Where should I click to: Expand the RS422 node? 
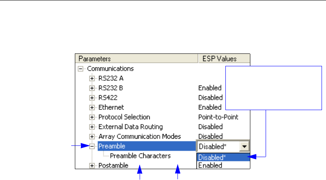pyautogui.click(x=92, y=98)
